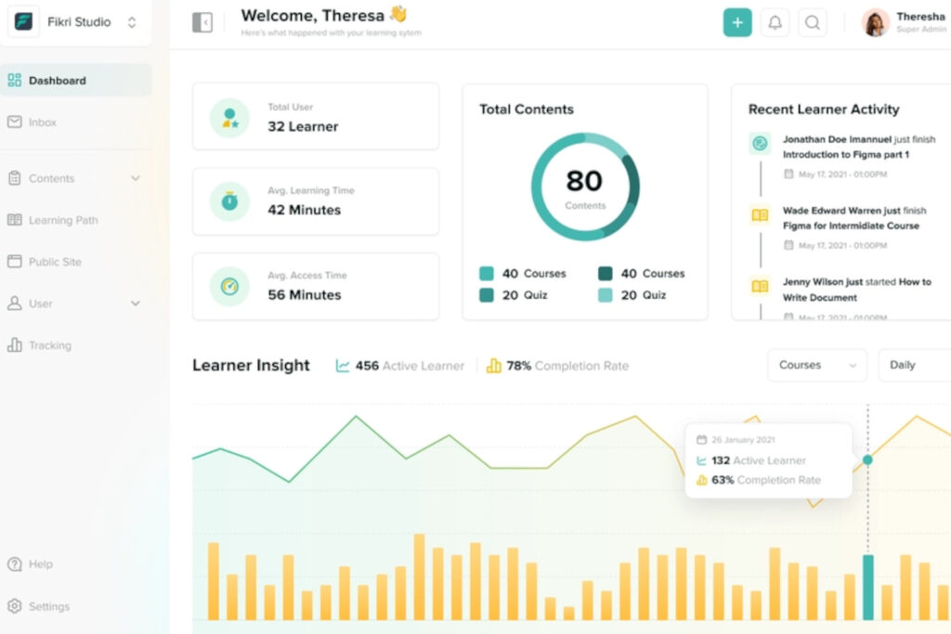Screen dimensions: 951x634
Task: Click the Fikri Studio logo icon
Action: 24,22
